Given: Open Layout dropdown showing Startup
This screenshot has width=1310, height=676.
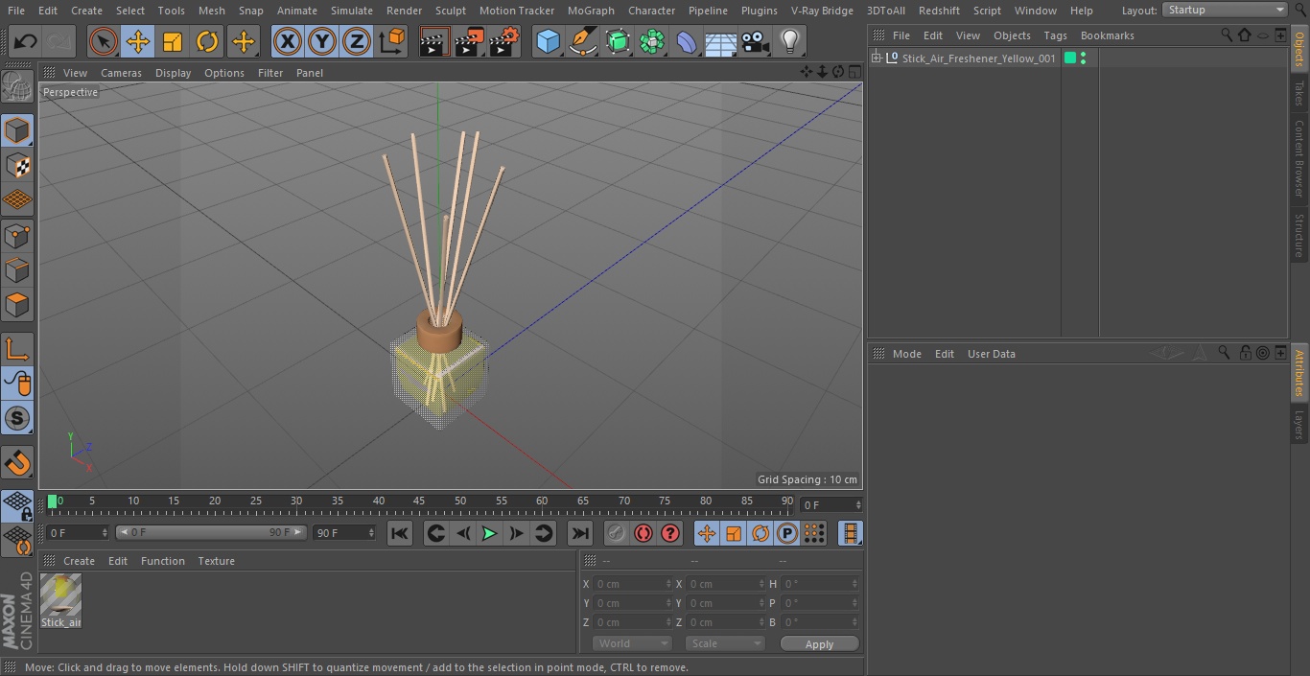Looking at the screenshot, I should (1226, 10).
